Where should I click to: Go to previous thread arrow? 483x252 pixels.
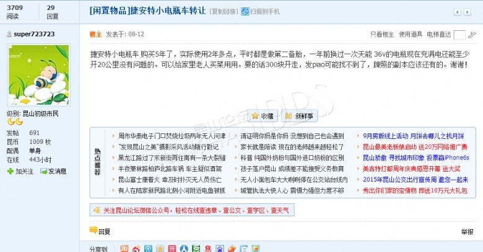click(458, 12)
